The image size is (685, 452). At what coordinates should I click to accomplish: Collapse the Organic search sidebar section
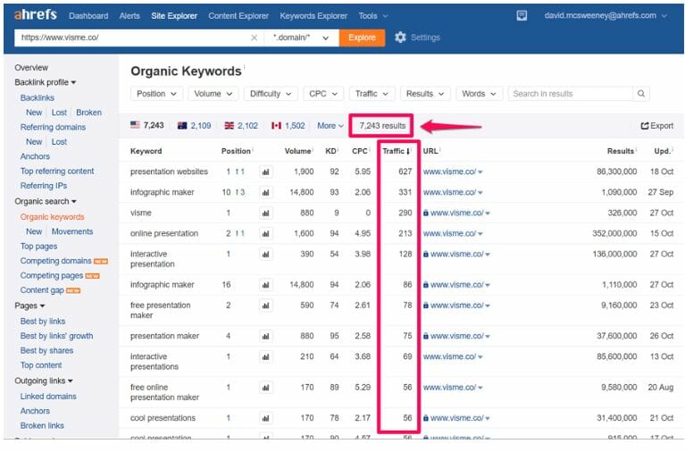tap(45, 202)
